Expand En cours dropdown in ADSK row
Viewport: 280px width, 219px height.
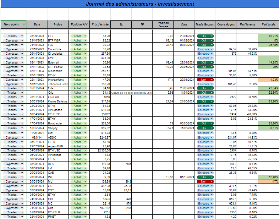[x=205, y=138]
